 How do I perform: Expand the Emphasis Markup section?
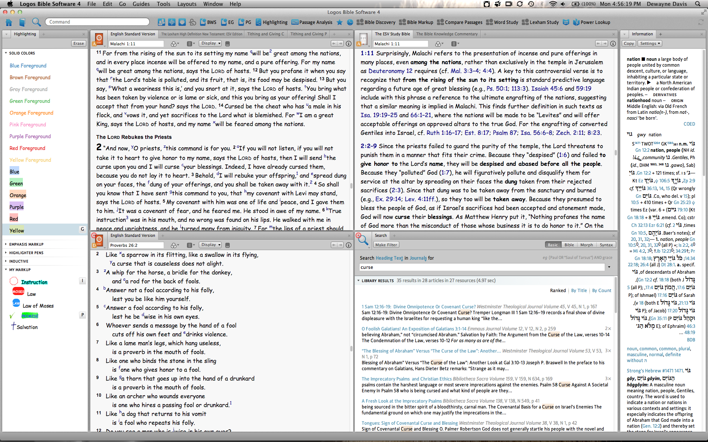6,244
